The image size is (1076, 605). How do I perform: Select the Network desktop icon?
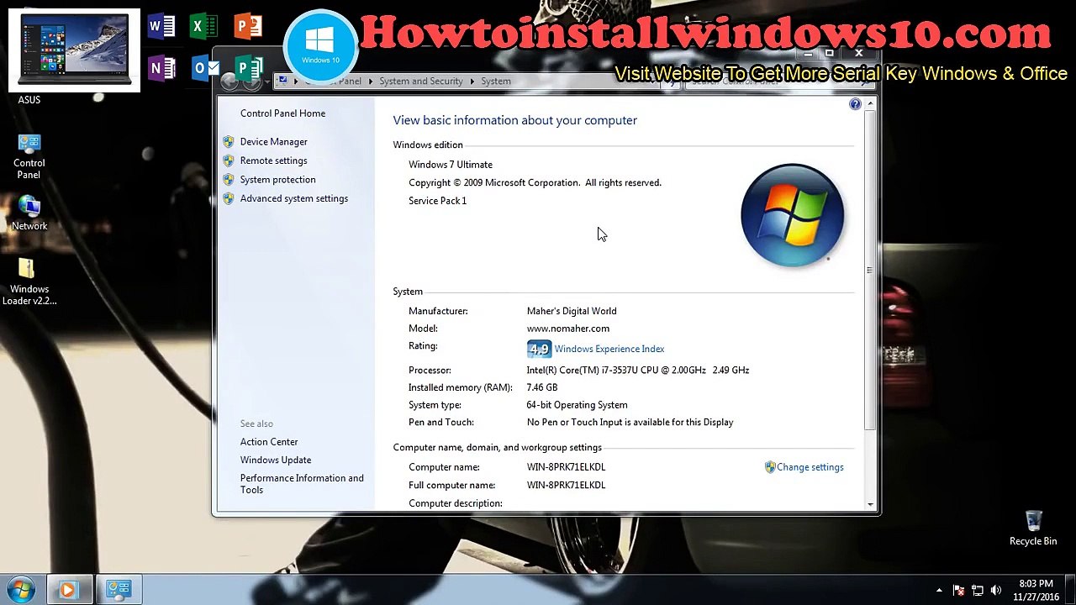[x=29, y=213]
